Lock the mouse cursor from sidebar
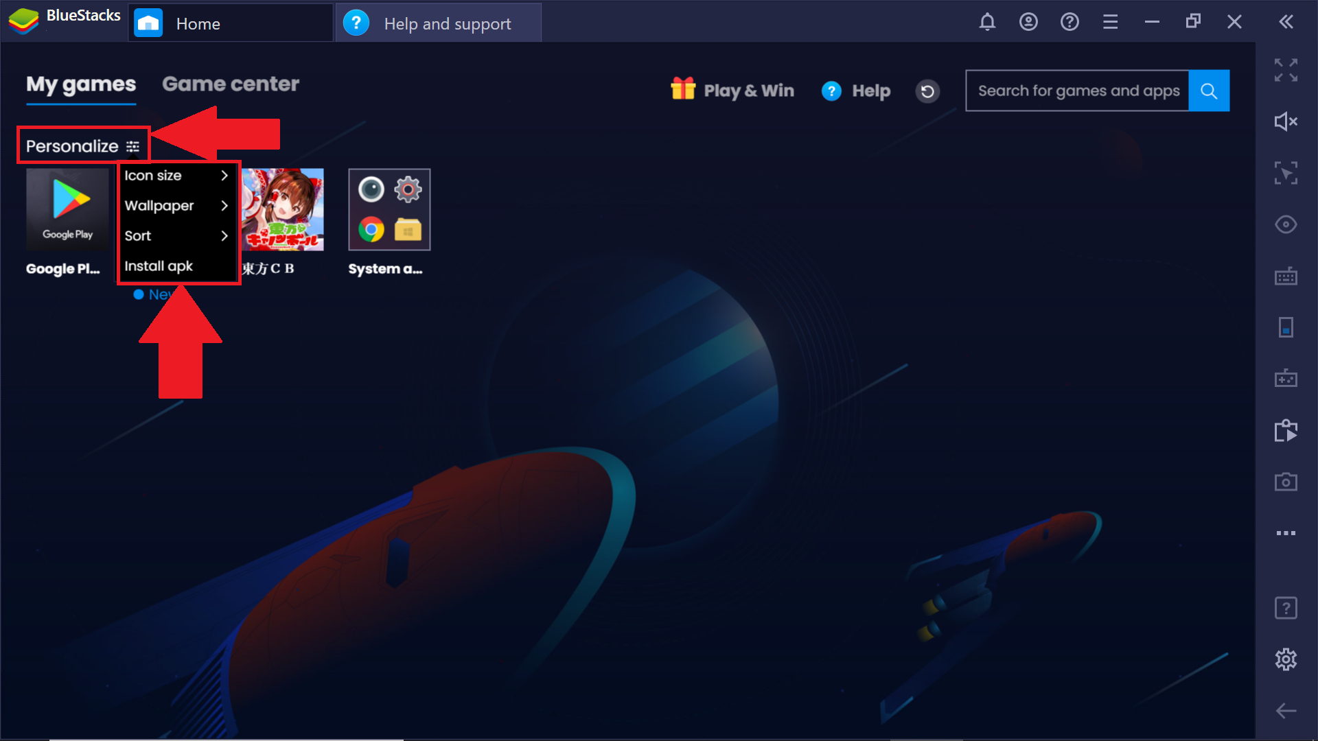Screen dimensions: 1318x741 click(1286, 173)
